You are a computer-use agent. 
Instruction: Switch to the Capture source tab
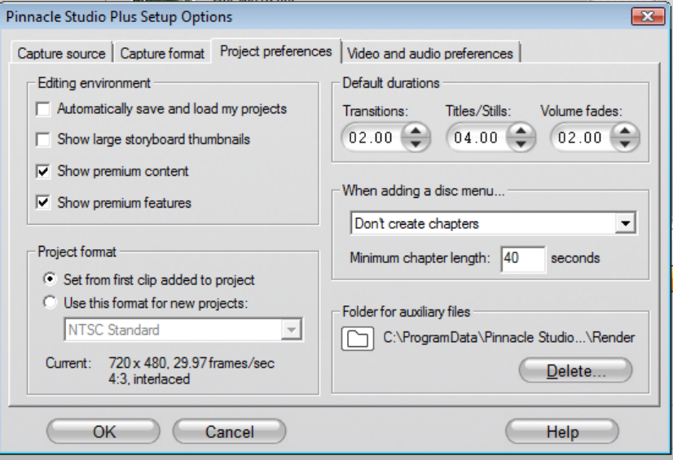61,54
